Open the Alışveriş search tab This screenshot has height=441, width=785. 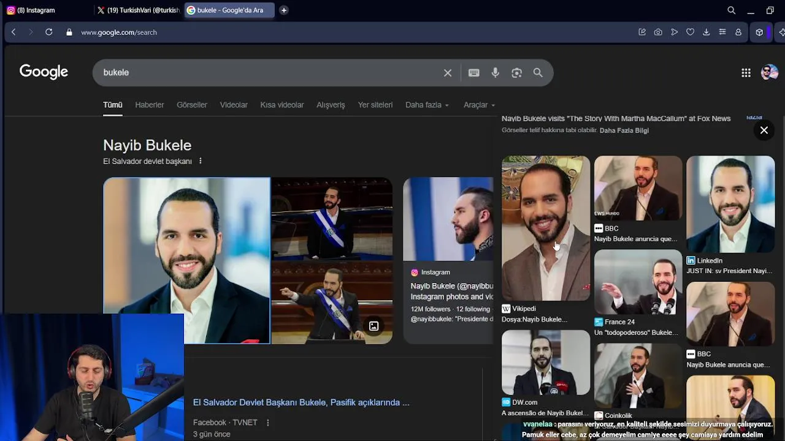click(x=331, y=105)
